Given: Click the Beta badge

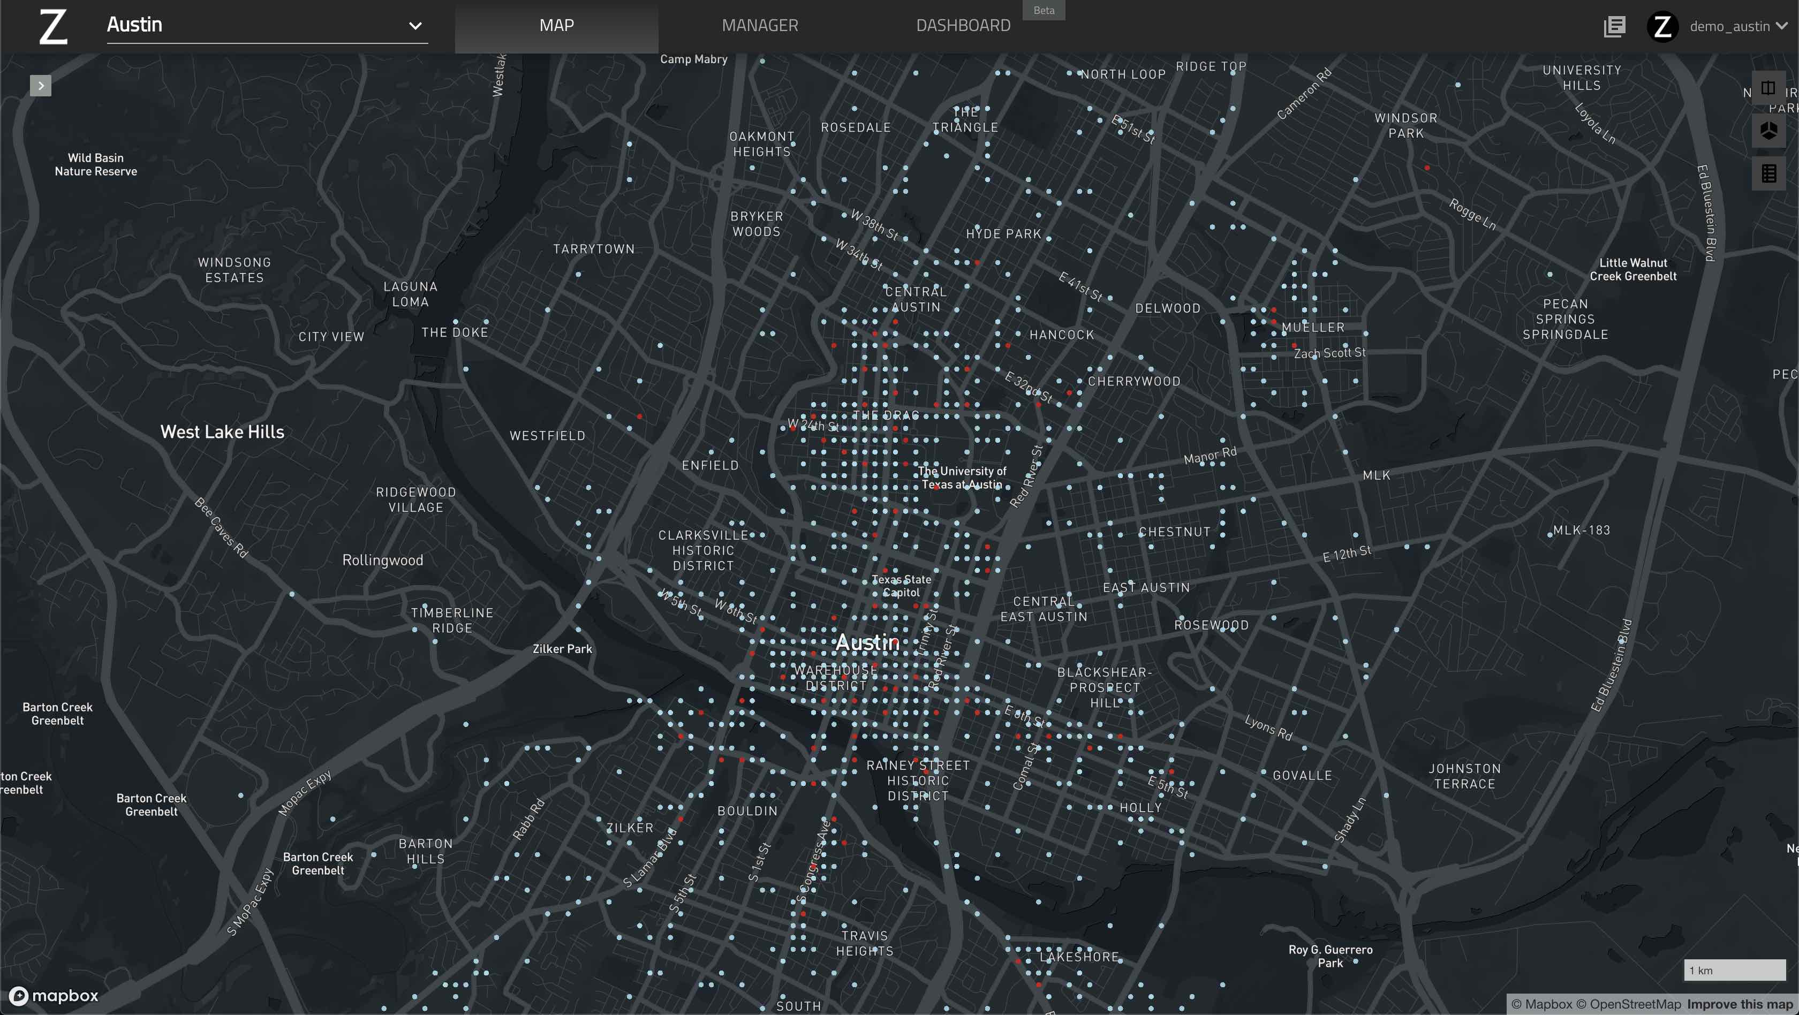Looking at the screenshot, I should point(1044,11).
